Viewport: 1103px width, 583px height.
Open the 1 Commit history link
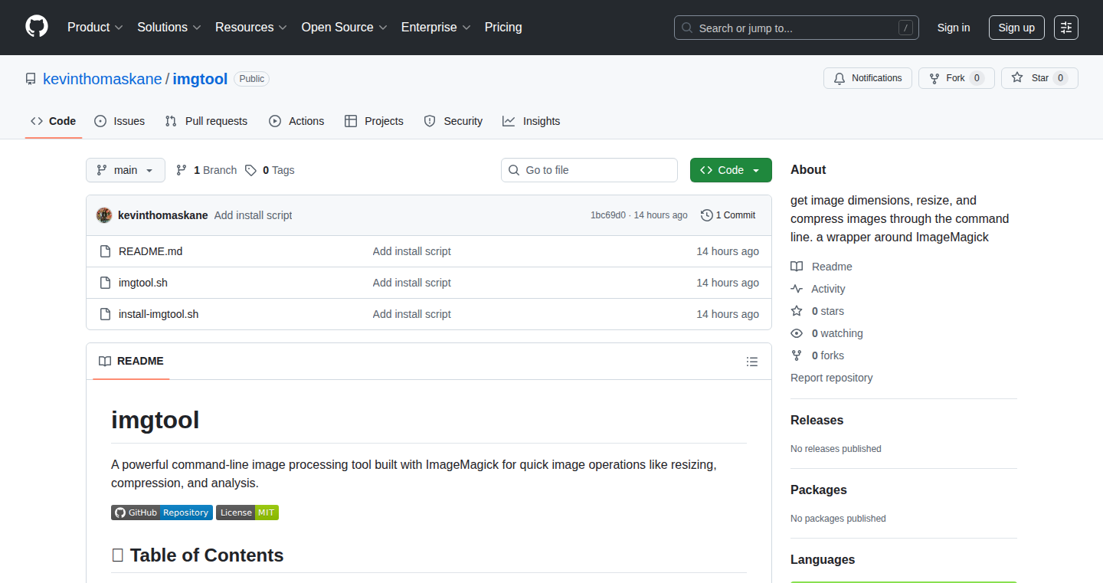[x=728, y=215]
